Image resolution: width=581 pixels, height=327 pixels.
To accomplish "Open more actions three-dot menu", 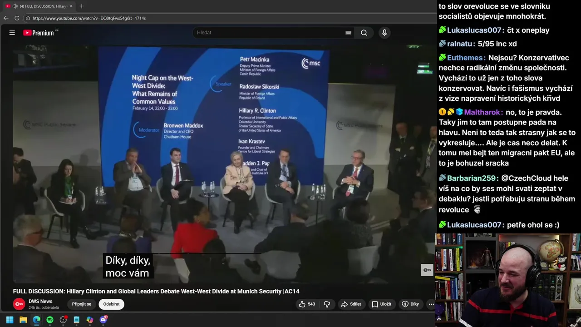I will click(x=431, y=304).
